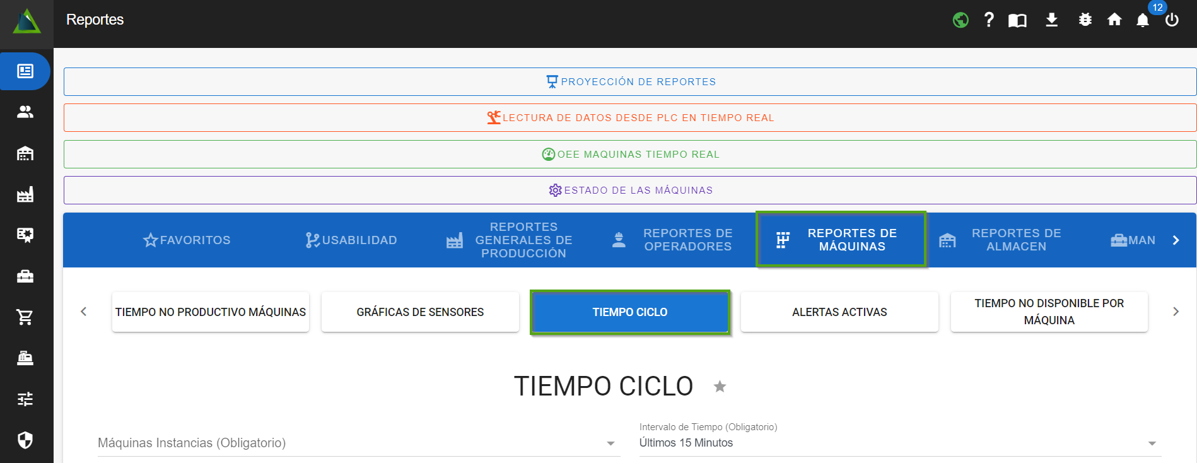Mark Tiempo Ciclo as favorite star
The height and width of the screenshot is (463, 1197).
(x=720, y=387)
